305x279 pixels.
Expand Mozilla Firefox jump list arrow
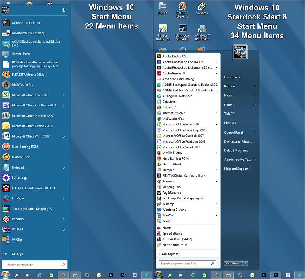[216, 153]
